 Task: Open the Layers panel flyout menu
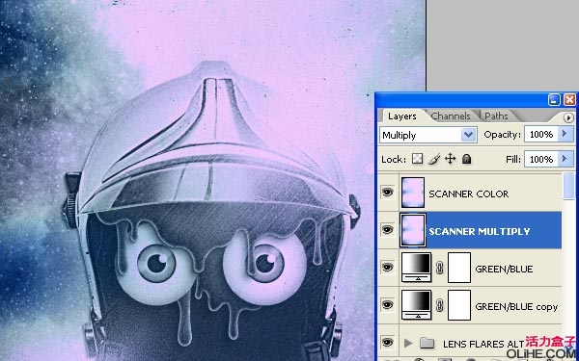(x=568, y=117)
